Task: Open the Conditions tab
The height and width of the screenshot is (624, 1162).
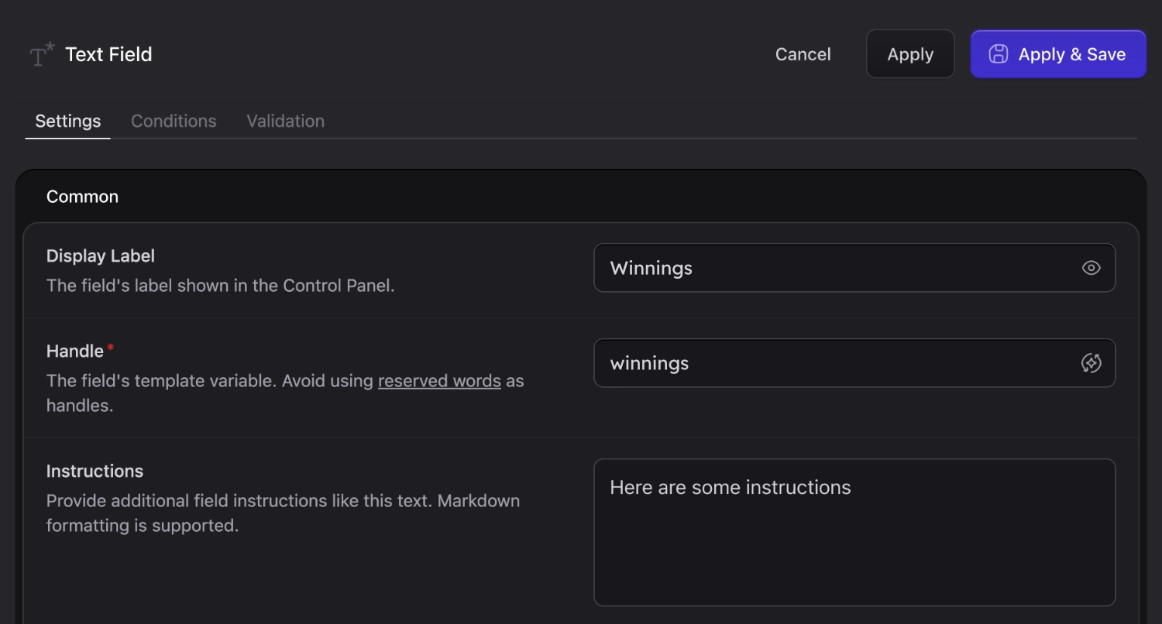Action: (174, 122)
